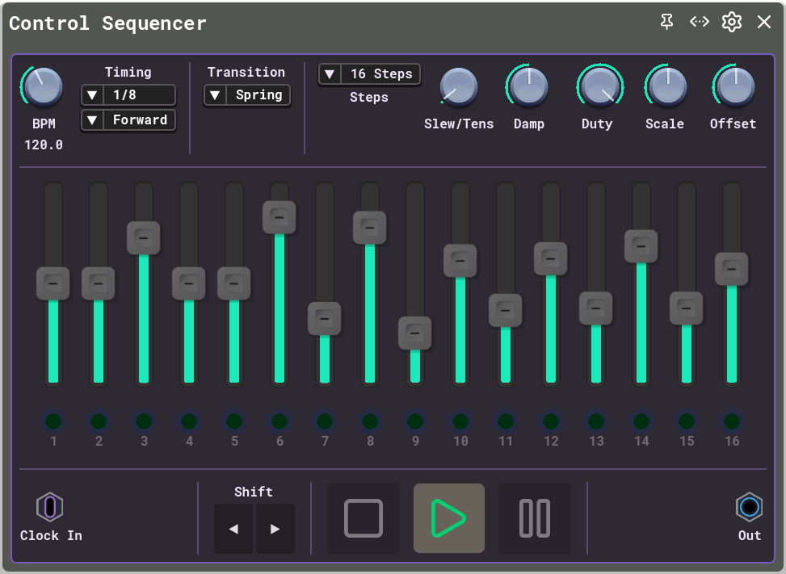Screen dimensions: 786x574
Task: Click the step 11 slider handle
Action: 506,311
